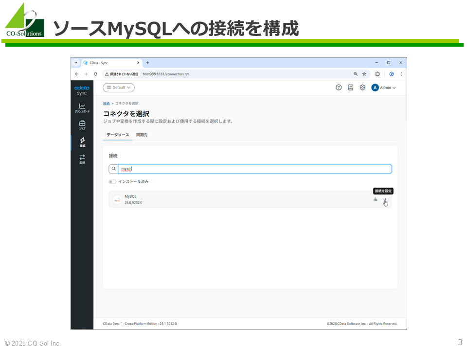This screenshot has height=350, width=467.
Task: Click the not-secure warning icon in address bar
Action: (x=107, y=74)
